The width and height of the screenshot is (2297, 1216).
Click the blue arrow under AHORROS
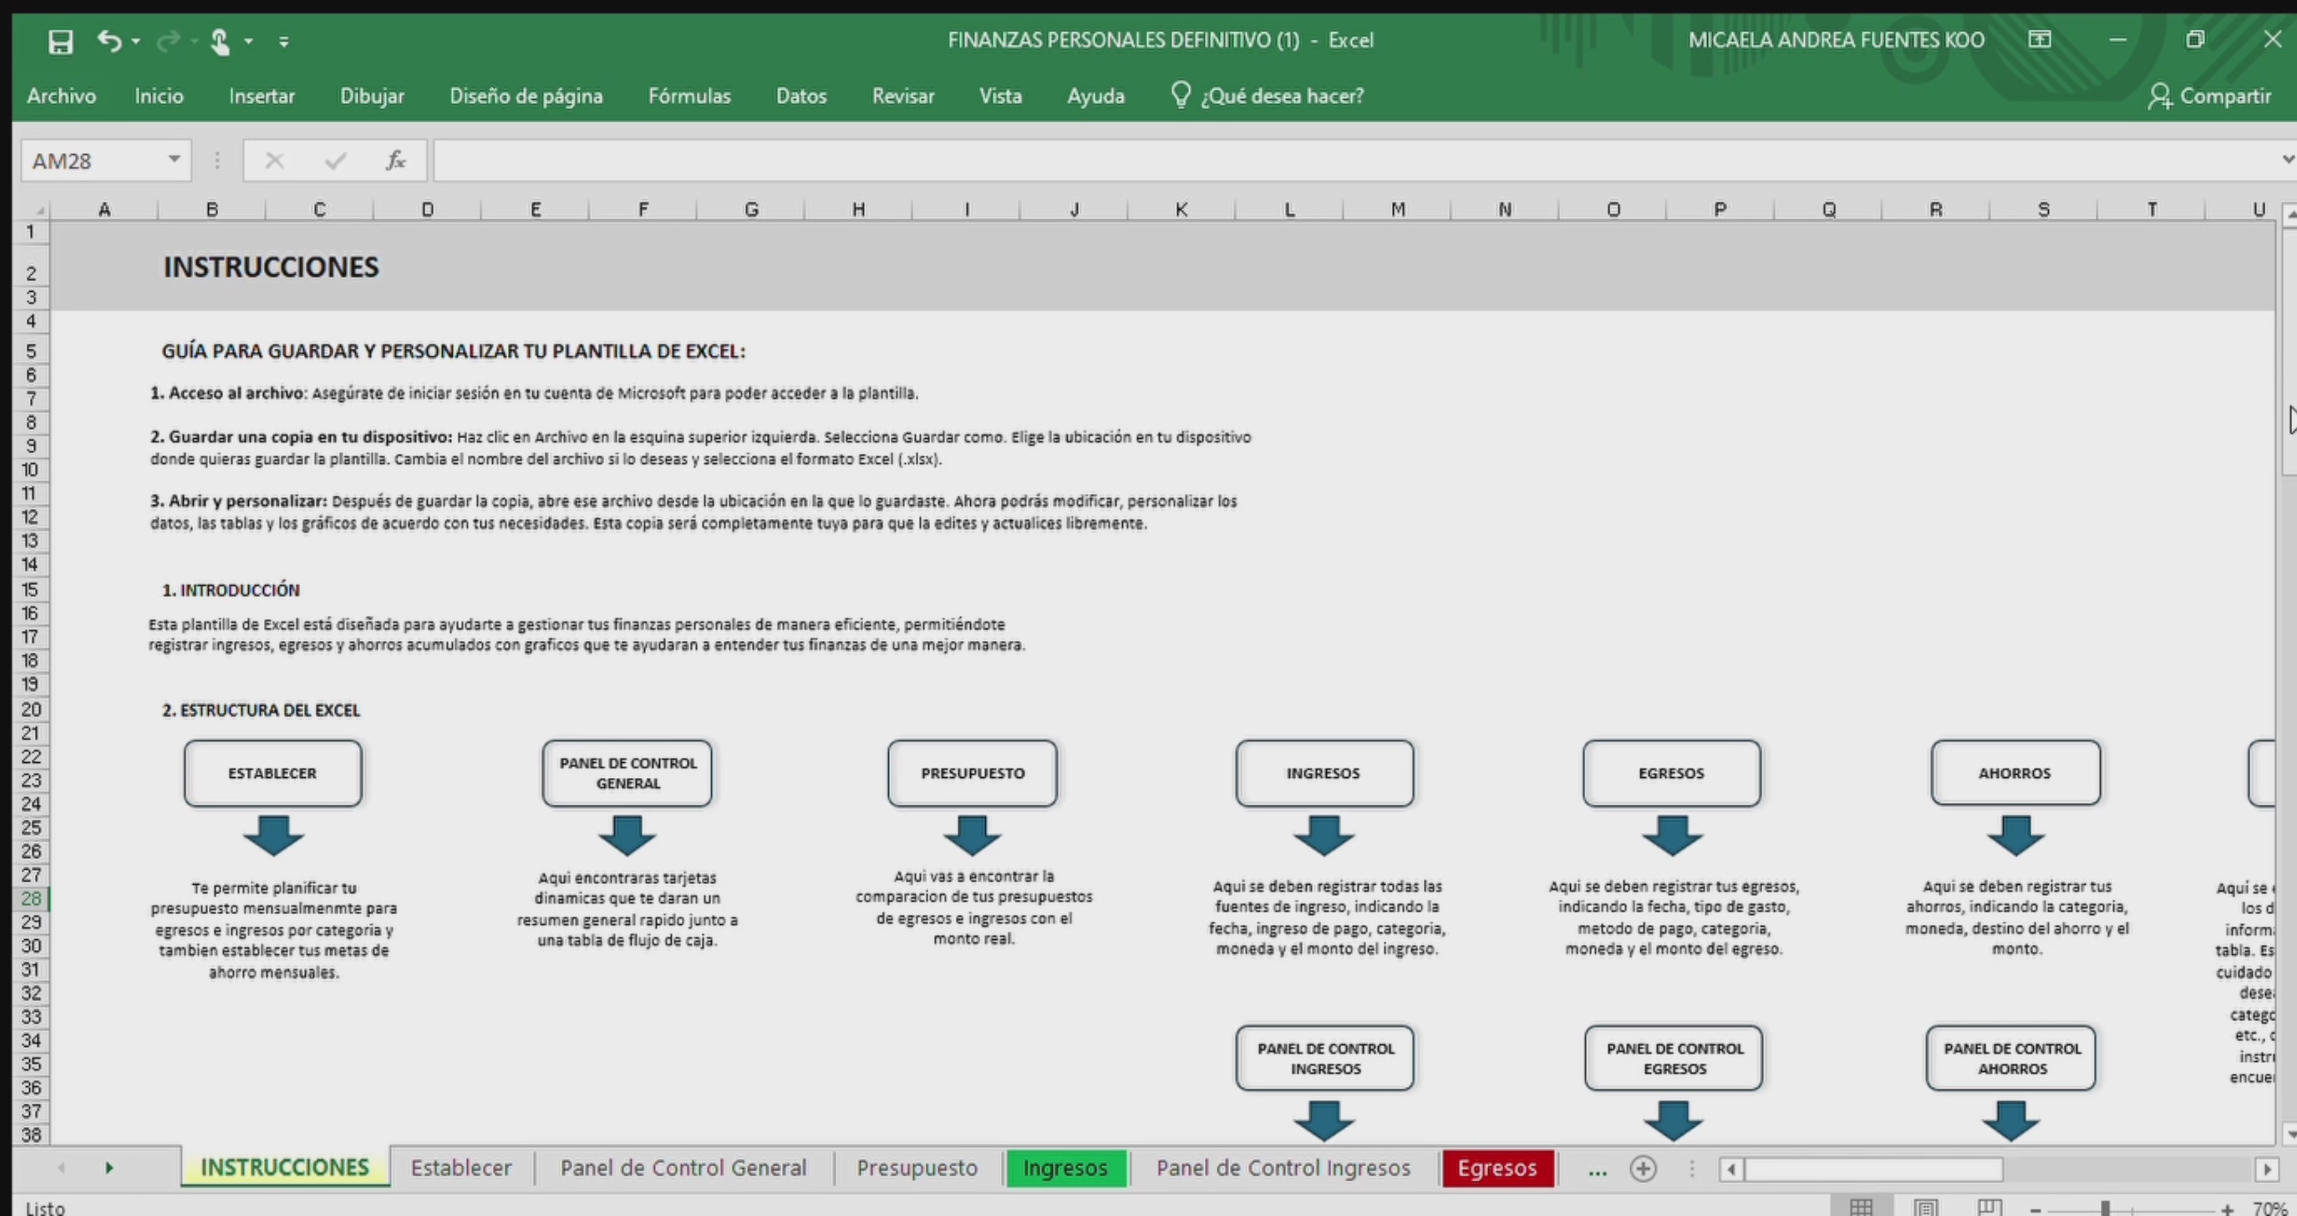[2015, 835]
